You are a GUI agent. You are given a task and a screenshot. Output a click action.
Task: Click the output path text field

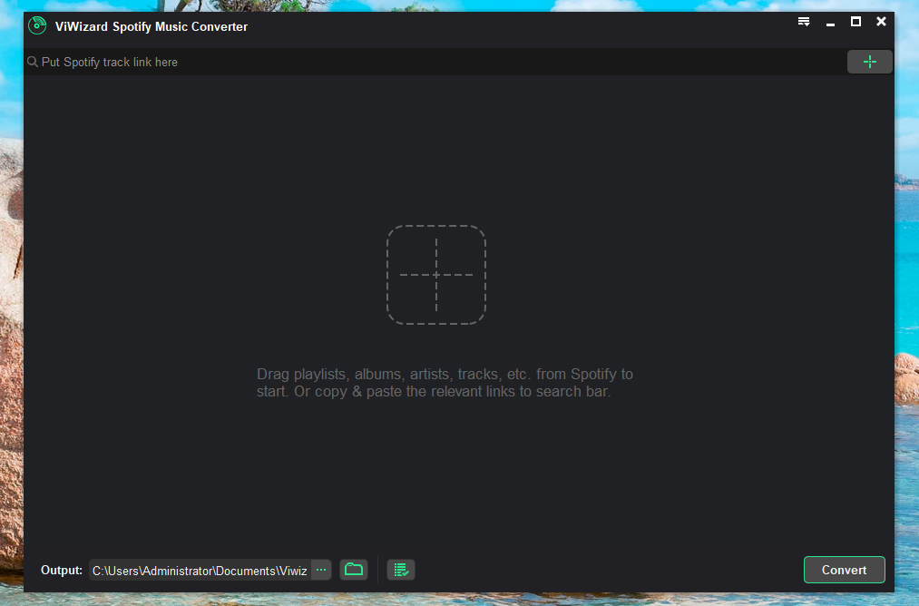[x=200, y=571]
